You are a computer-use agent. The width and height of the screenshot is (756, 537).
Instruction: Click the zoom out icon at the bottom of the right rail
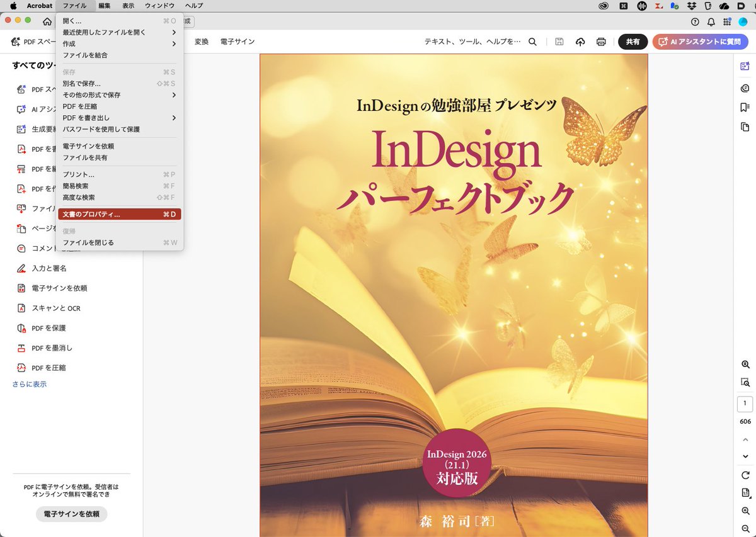(x=745, y=529)
